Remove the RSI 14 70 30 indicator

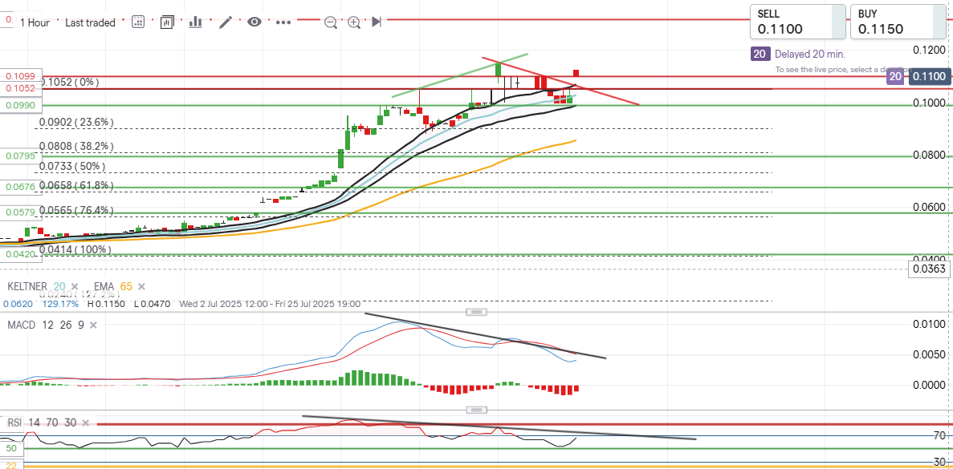click(84, 423)
